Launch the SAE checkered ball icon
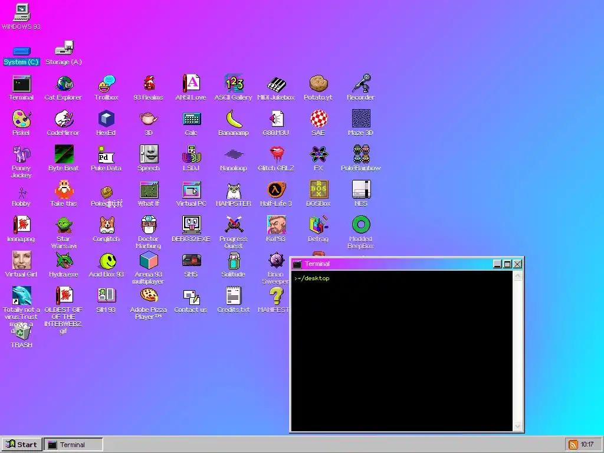Image resolution: width=604 pixels, height=453 pixels. (319, 119)
